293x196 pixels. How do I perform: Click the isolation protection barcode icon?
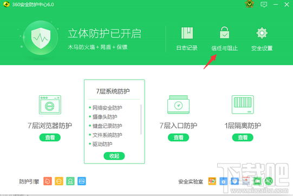click(243, 104)
